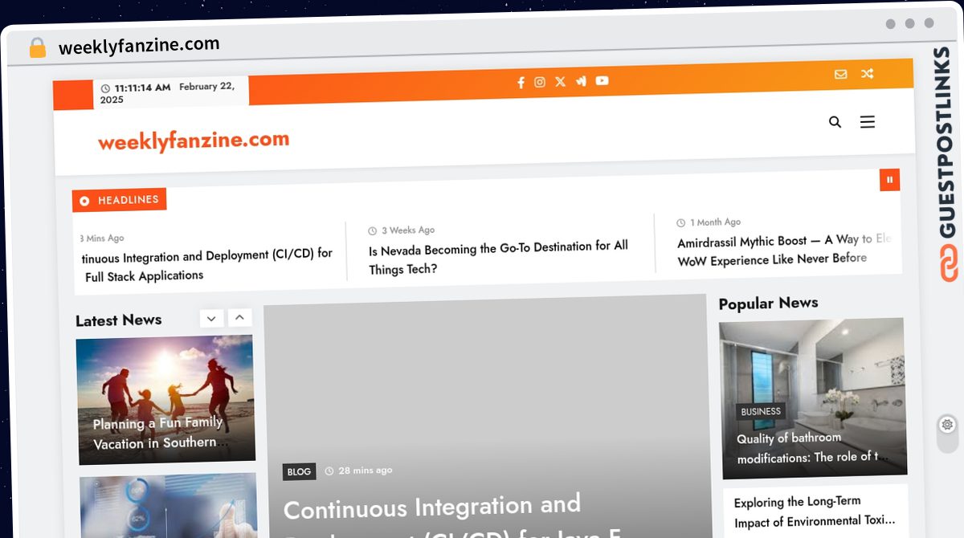Click the browser address bar URL
The image size is (964, 538).
(x=139, y=46)
